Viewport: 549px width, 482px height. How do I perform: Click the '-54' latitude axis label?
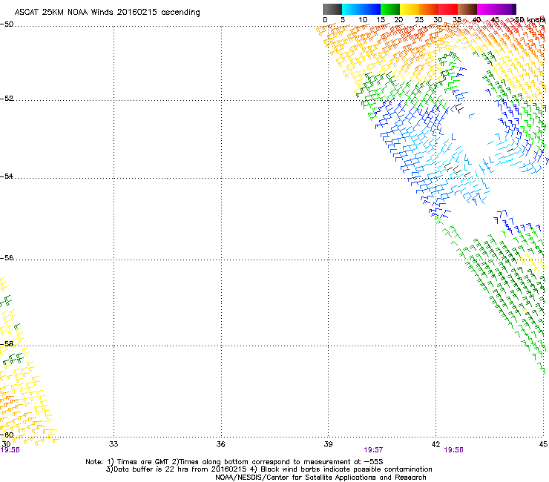pyautogui.click(x=7, y=176)
